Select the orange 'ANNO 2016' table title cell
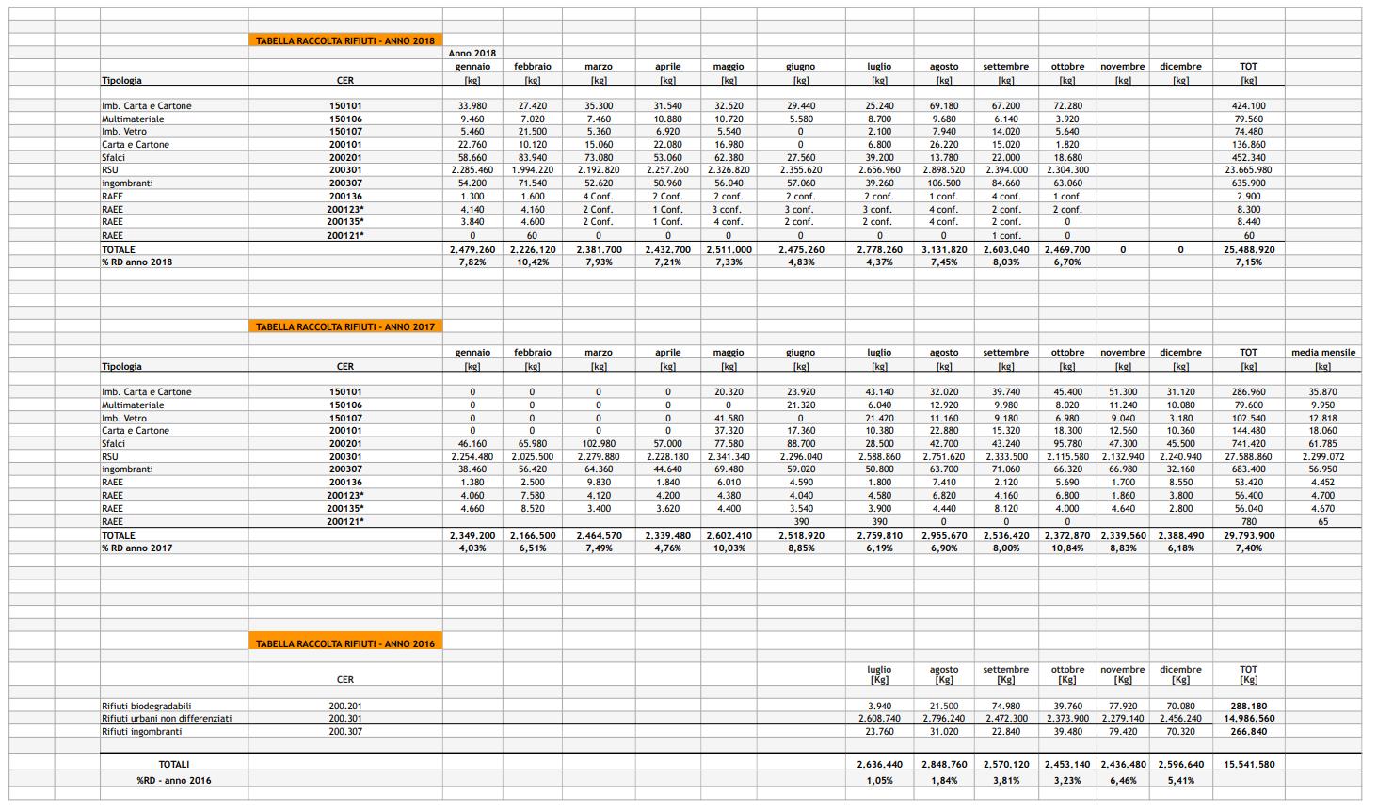Screen dimensions: 1377x810 (344, 643)
